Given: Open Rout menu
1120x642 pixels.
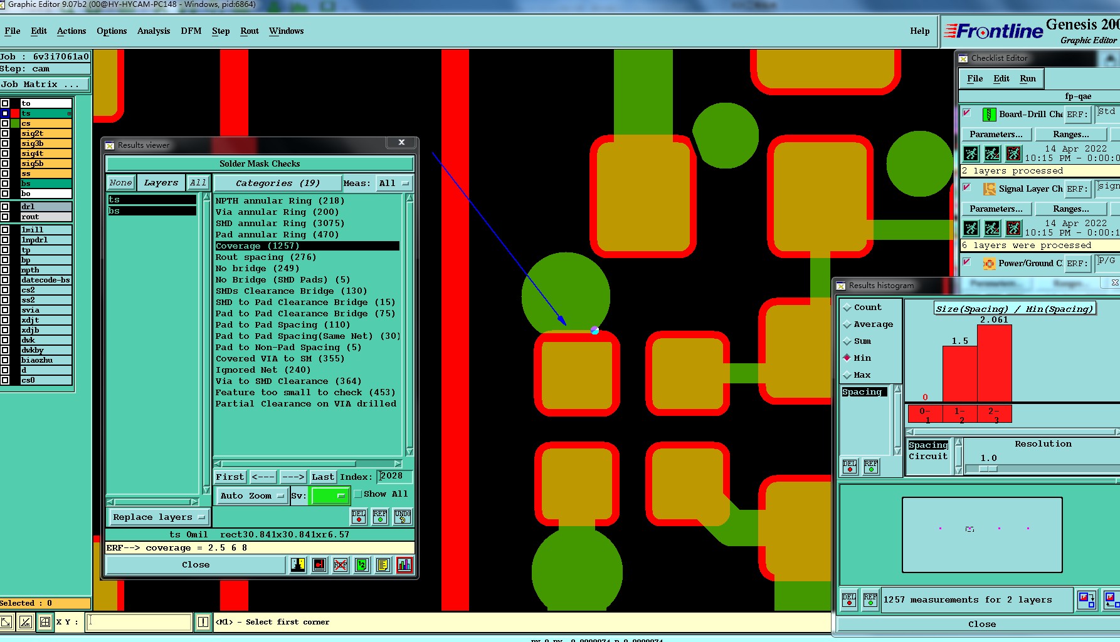Looking at the screenshot, I should tap(250, 31).
